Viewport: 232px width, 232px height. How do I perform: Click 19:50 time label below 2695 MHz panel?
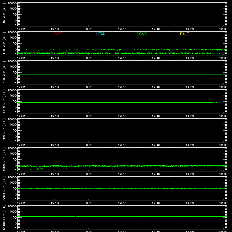(x=190, y=145)
